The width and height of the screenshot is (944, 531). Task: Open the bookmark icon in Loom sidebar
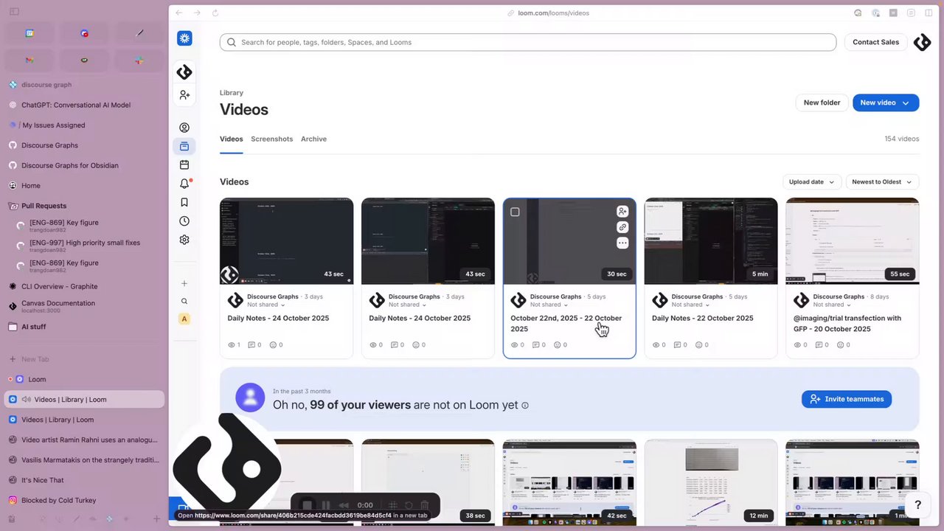click(184, 202)
